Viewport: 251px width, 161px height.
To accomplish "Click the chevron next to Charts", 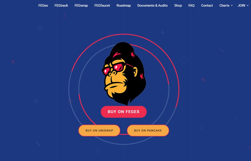I will [x=232, y=5].
